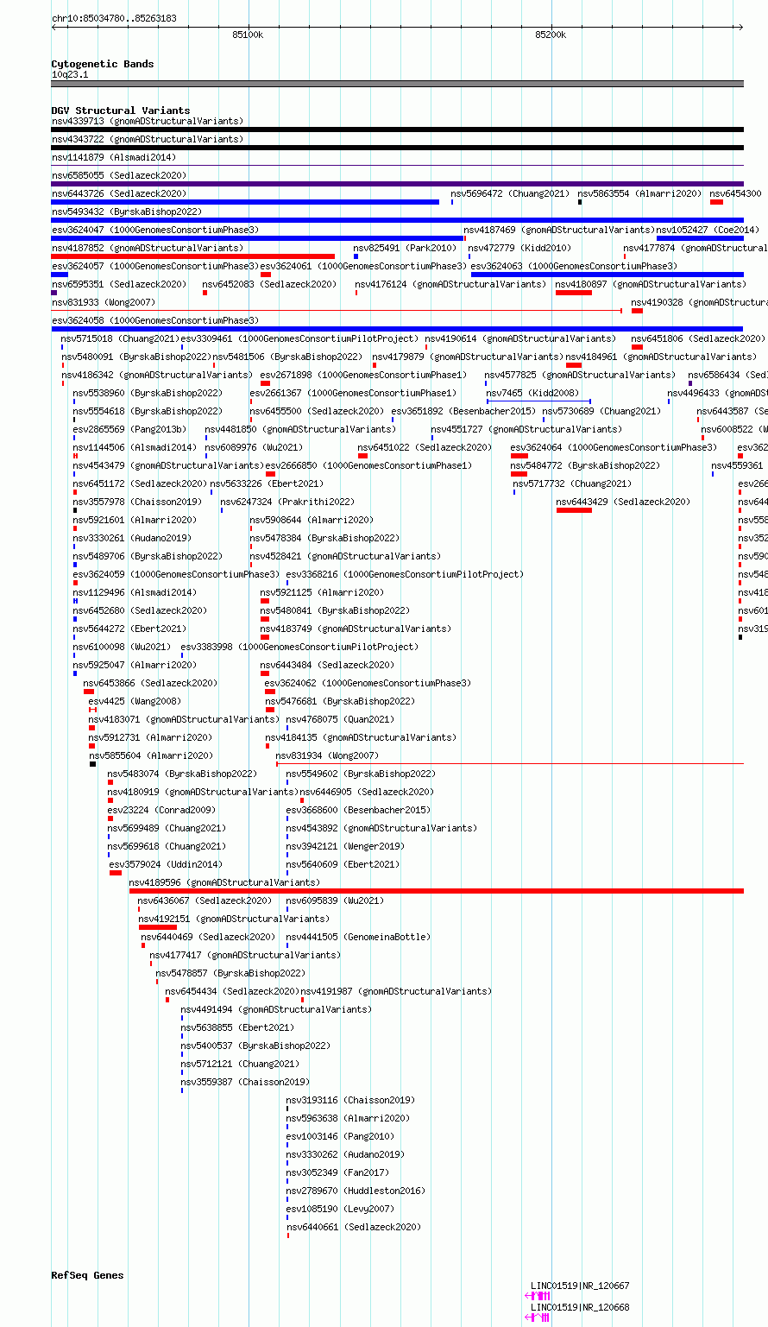Open esv3309461 (1000GenomesConsortiumPilotProject) variant
Viewport: 768px width, 1327px height.
click(x=299, y=339)
